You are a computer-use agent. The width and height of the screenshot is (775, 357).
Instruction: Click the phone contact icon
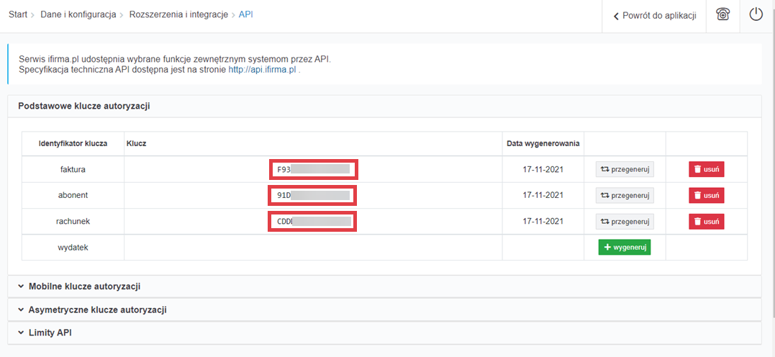(x=722, y=15)
